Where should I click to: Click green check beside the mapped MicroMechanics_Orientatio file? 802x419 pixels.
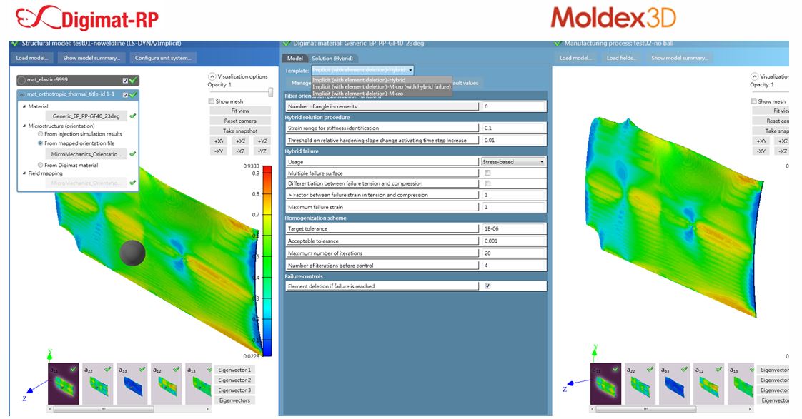tap(133, 153)
